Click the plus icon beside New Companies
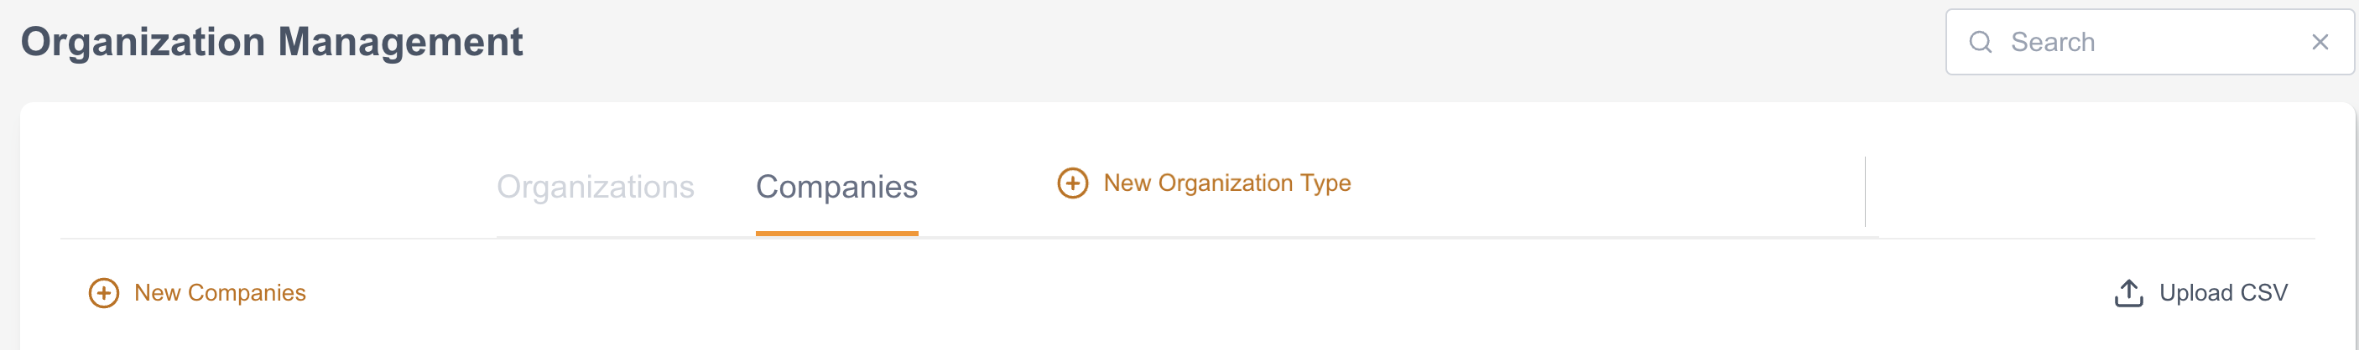Screen dimensions: 2359x350 click(x=103, y=292)
